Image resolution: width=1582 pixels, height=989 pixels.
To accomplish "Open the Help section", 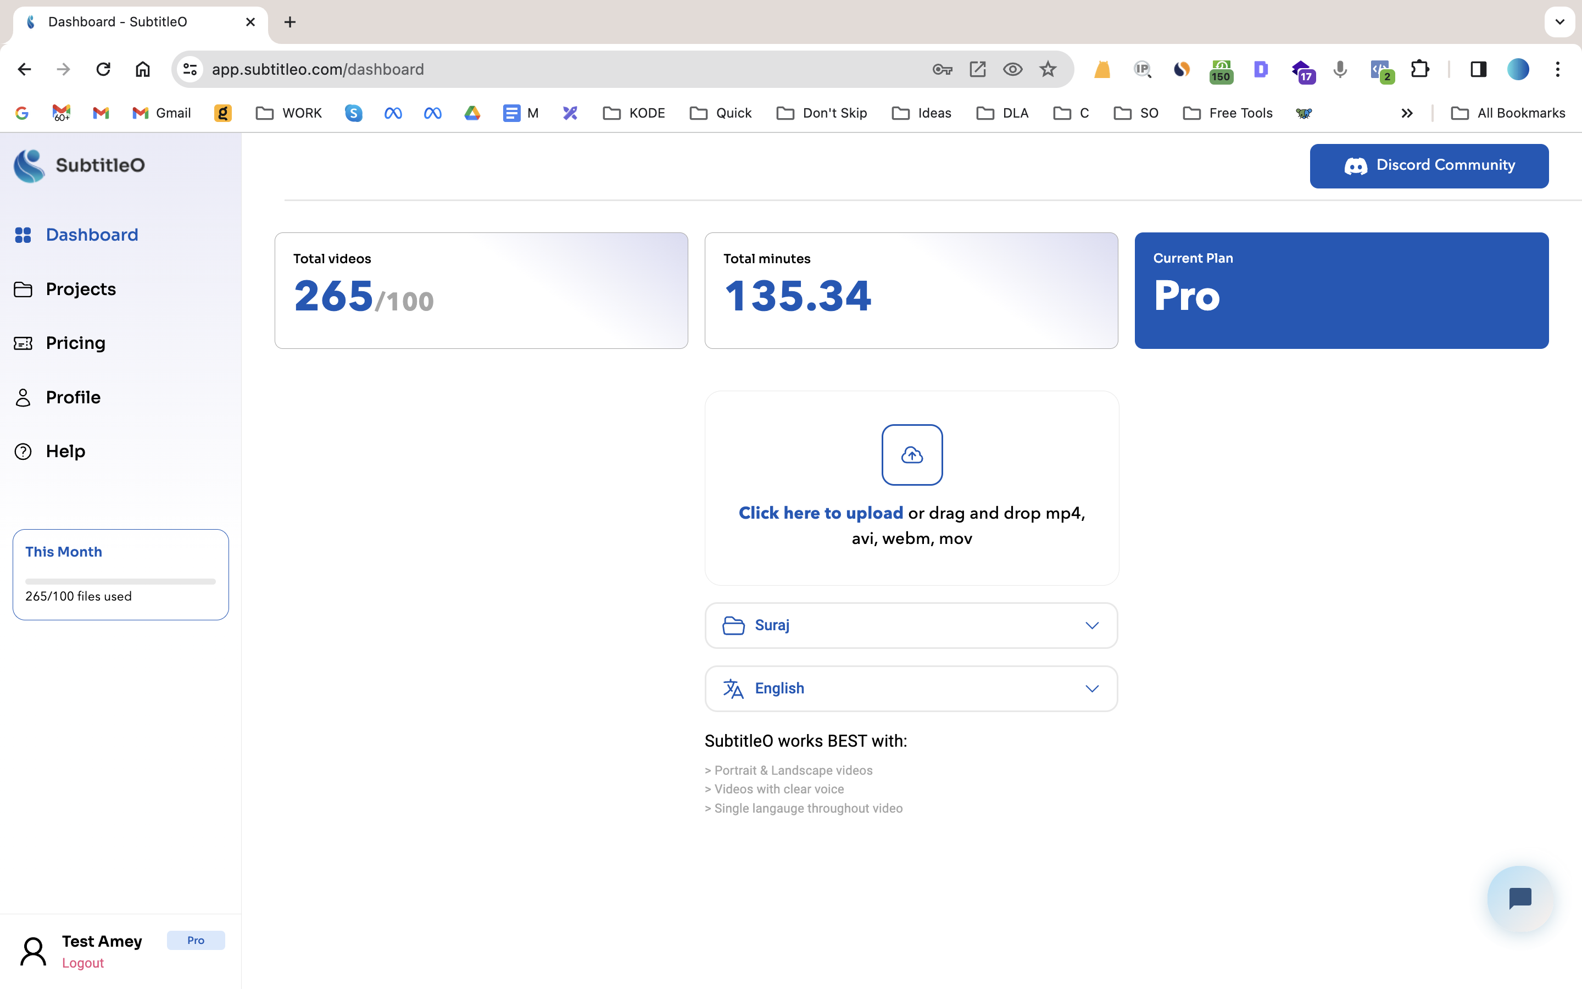I will [x=49, y=451].
